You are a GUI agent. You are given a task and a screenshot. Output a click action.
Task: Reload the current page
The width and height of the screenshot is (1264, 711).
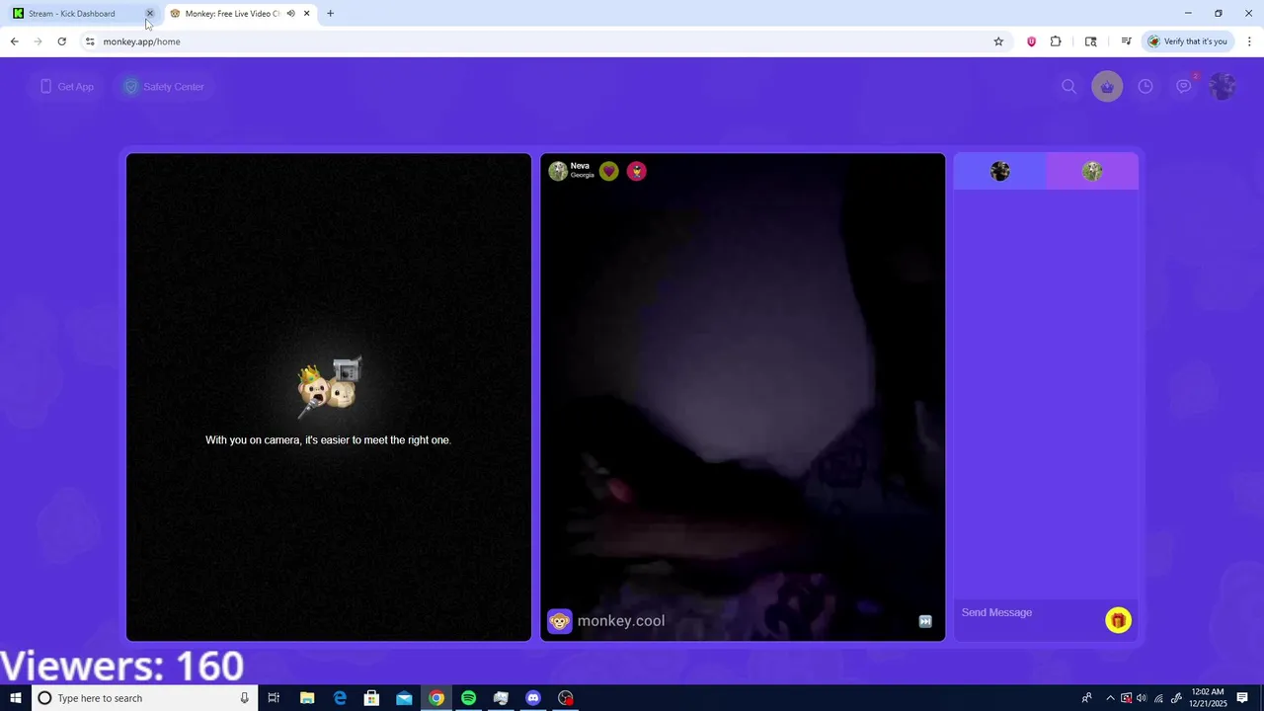click(61, 41)
